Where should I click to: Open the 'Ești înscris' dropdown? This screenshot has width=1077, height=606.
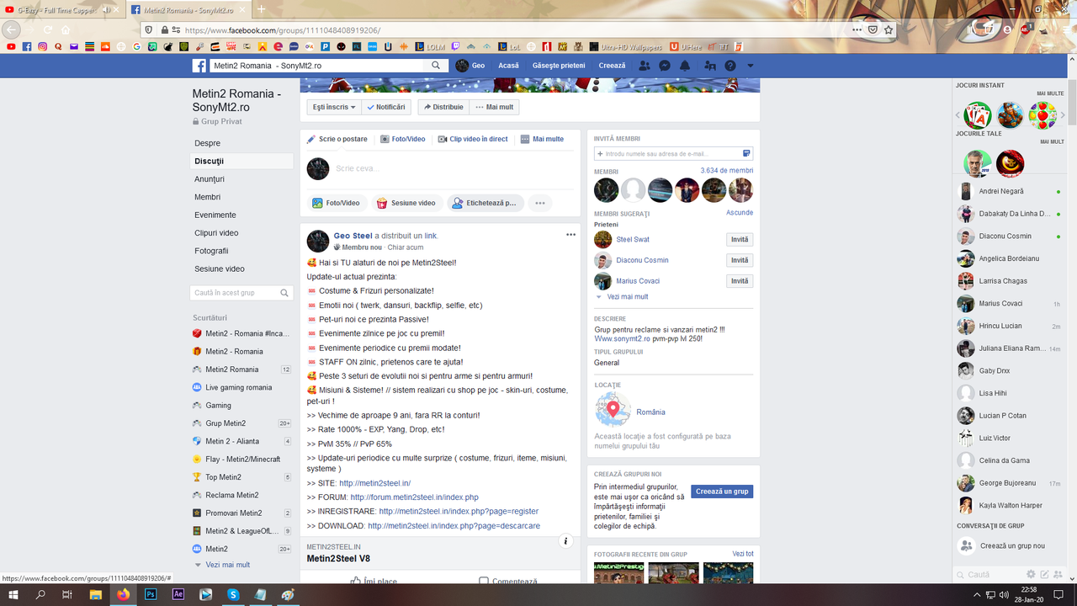click(x=334, y=107)
